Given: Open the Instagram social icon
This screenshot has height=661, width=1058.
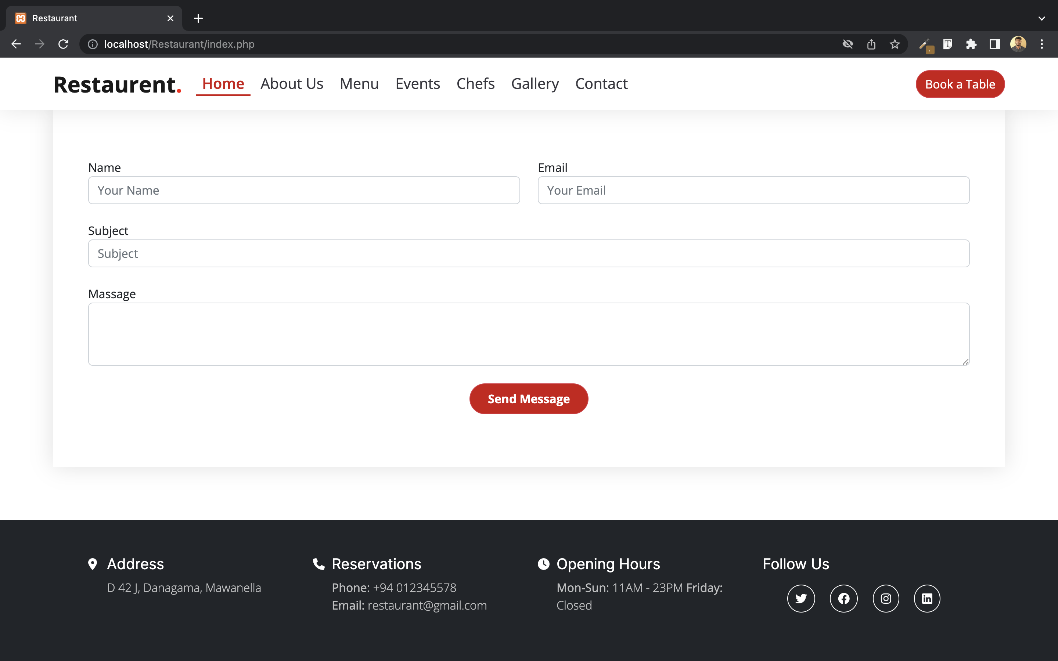Looking at the screenshot, I should 885,598.
